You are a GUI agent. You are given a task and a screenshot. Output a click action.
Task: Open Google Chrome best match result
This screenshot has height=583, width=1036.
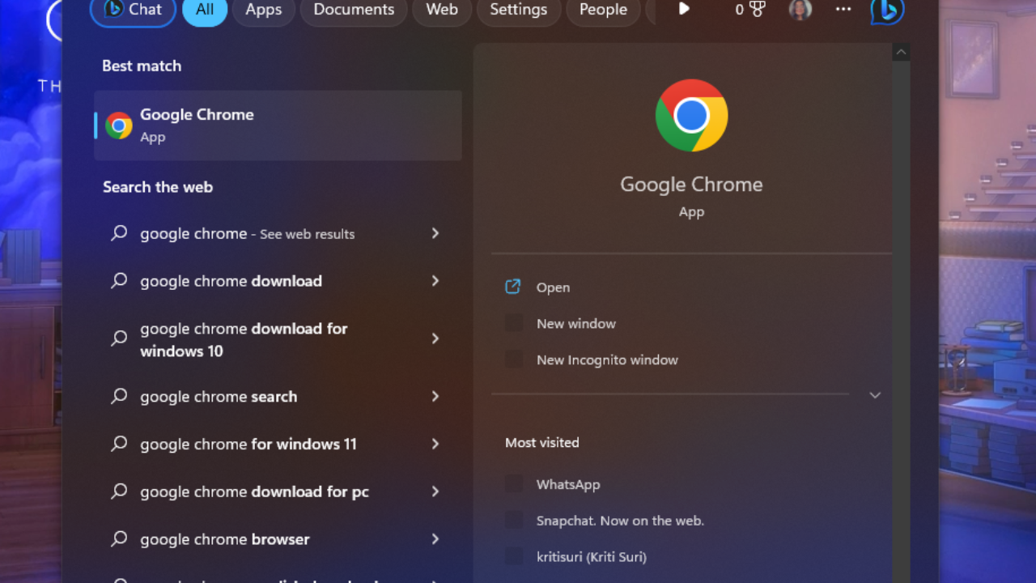(x=278, y=126)
